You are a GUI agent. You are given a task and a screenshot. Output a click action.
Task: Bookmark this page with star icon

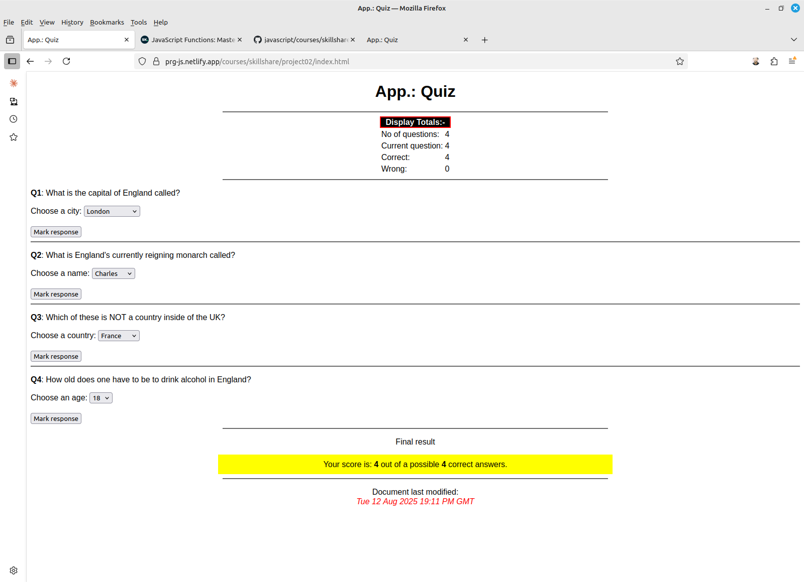tap(680, 61)
